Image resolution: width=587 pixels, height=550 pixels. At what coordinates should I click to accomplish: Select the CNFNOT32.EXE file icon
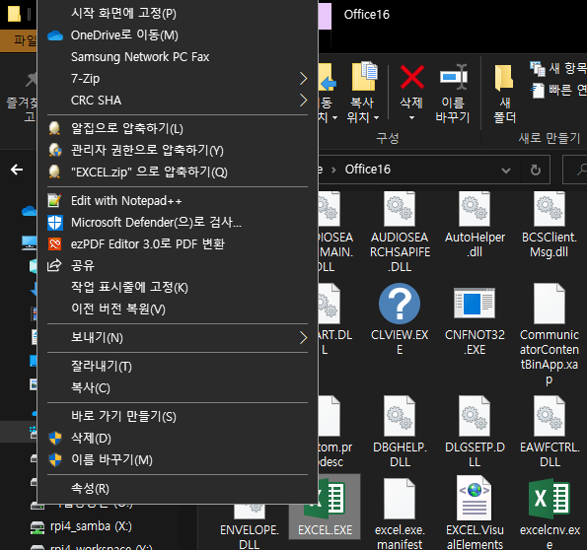tap(475, 303)
